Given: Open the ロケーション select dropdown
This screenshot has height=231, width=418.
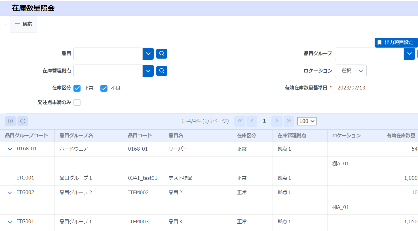Looking at the screenshot, I should tap(351, 71).
